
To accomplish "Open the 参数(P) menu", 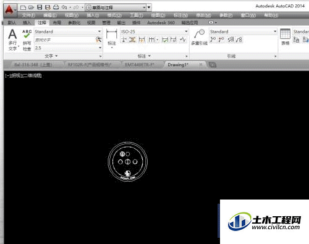I will 226,15.
